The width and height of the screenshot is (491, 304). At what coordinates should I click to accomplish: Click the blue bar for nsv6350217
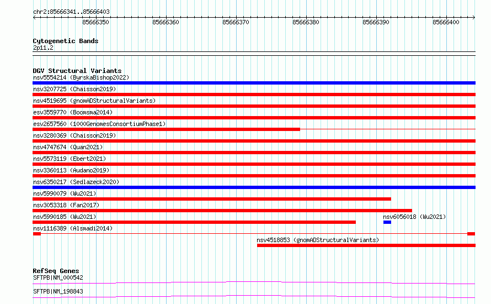[x=254, y=187]
